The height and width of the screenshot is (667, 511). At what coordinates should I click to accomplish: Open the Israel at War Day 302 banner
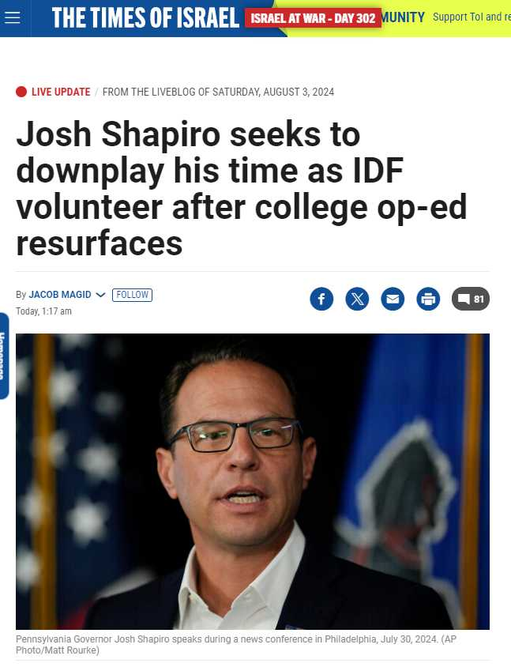click(x=313, y=18)
